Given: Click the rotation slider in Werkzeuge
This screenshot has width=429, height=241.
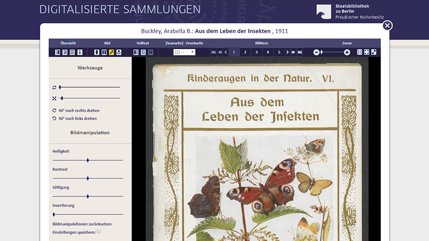Looking at the screenshot, I should click(x=89, y=87).
